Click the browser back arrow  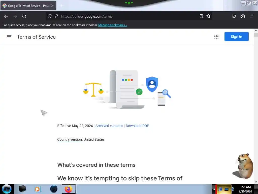click(6, 16)
